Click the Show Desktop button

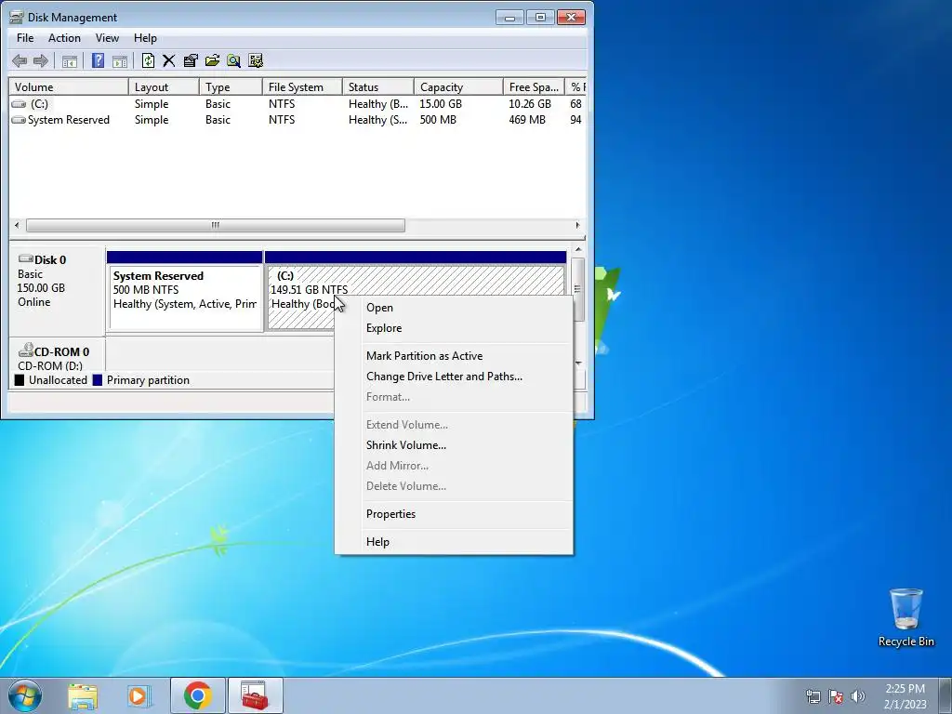click(945, 695)
